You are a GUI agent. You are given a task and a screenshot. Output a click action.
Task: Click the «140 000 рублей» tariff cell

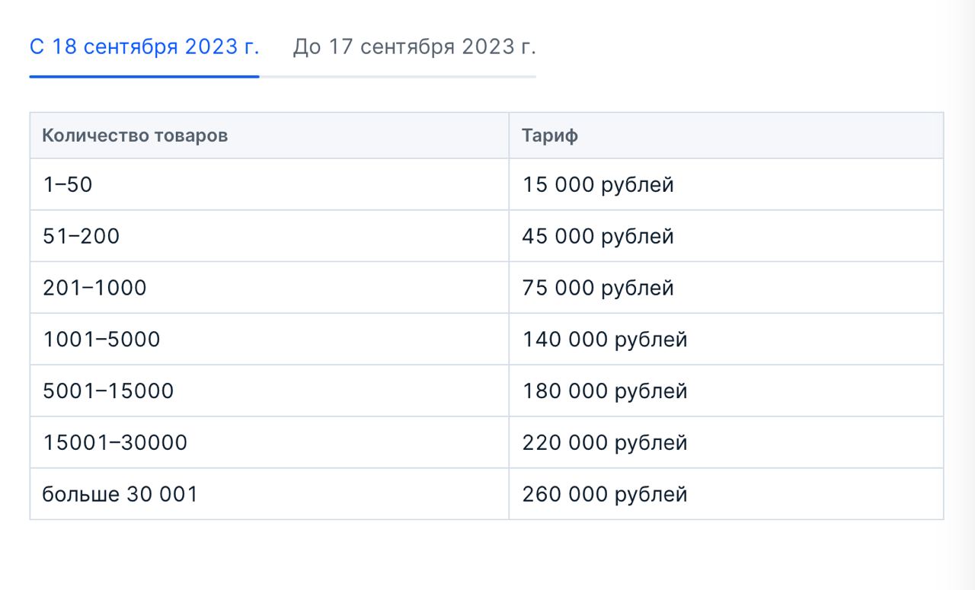click(x=605, y=340)
